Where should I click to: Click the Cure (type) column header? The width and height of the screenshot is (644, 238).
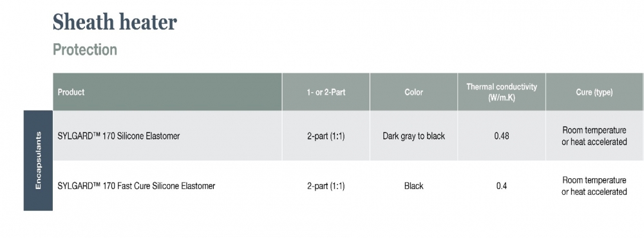click(594, 92)
